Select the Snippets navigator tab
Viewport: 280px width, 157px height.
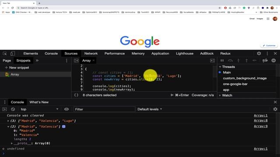pyautogui.click(x=23, y=61)
